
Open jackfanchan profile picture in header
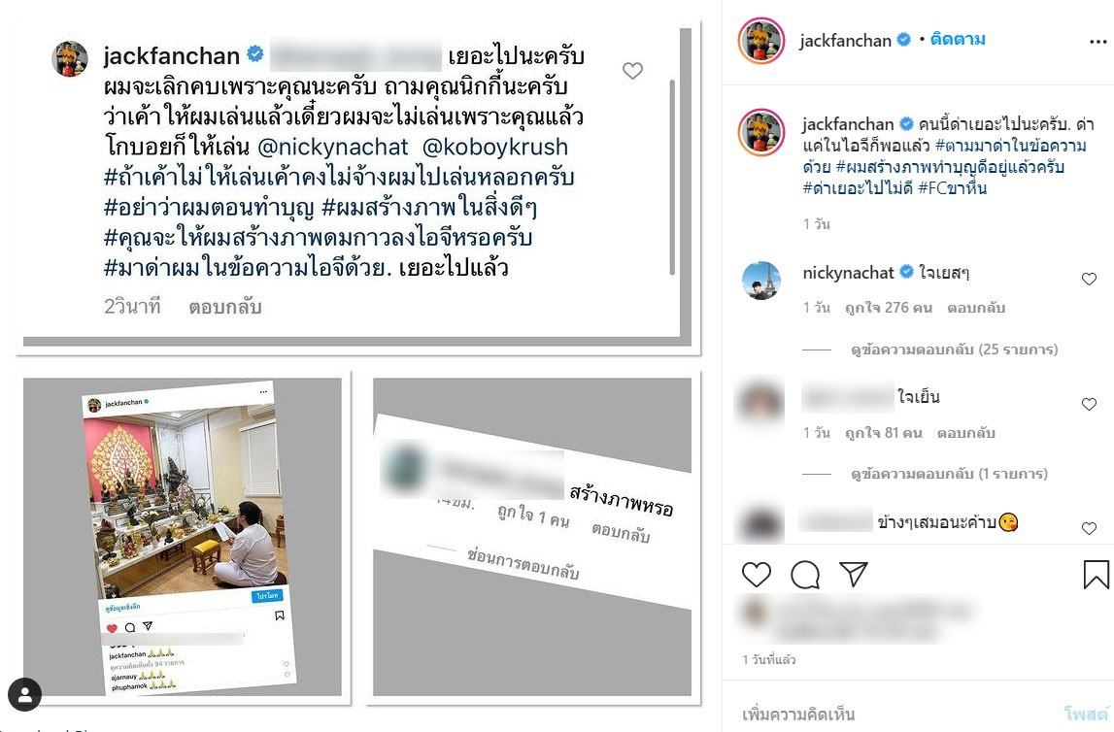[x=760, y=41]
